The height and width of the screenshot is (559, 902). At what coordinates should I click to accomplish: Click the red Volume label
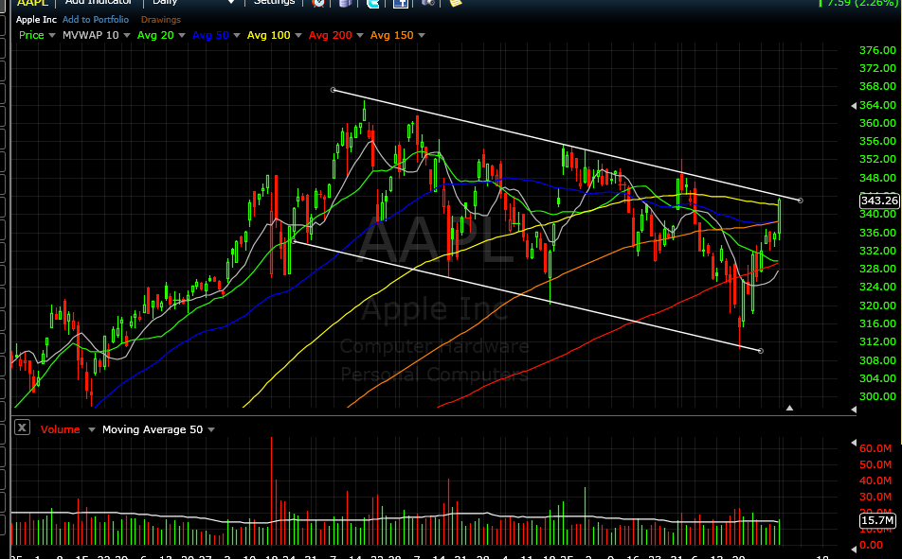(60, 429)
